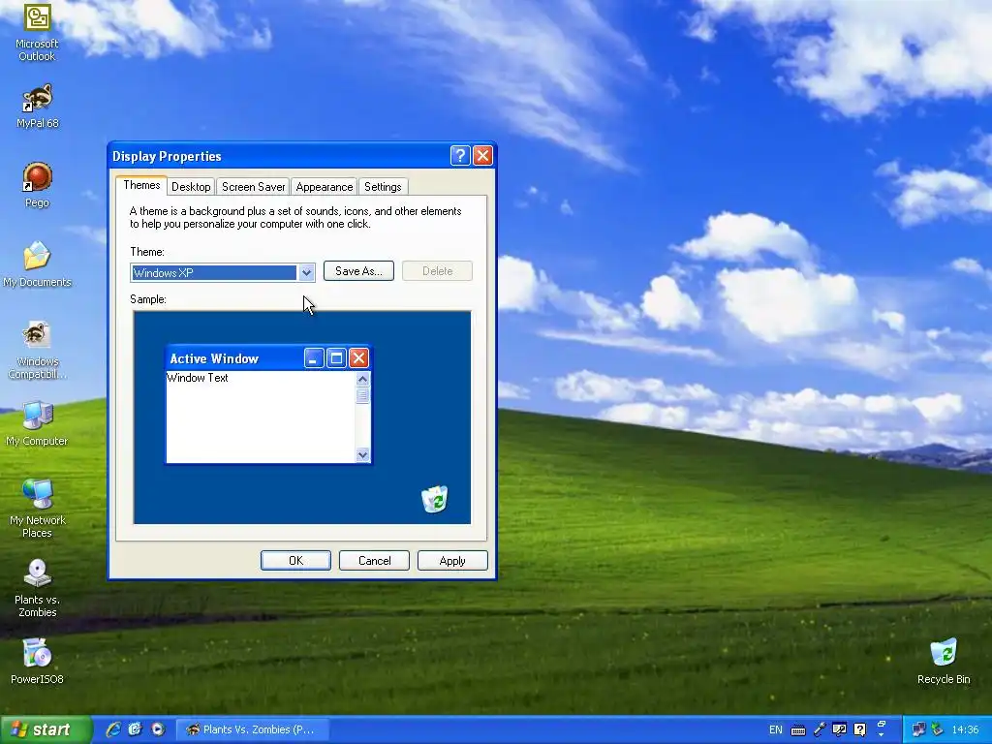
Task: Click the language bar microphone icon
Action: click(x=819, y=730)
